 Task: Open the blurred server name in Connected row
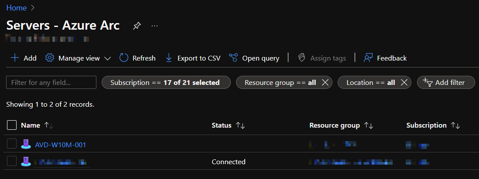[62, 162]
